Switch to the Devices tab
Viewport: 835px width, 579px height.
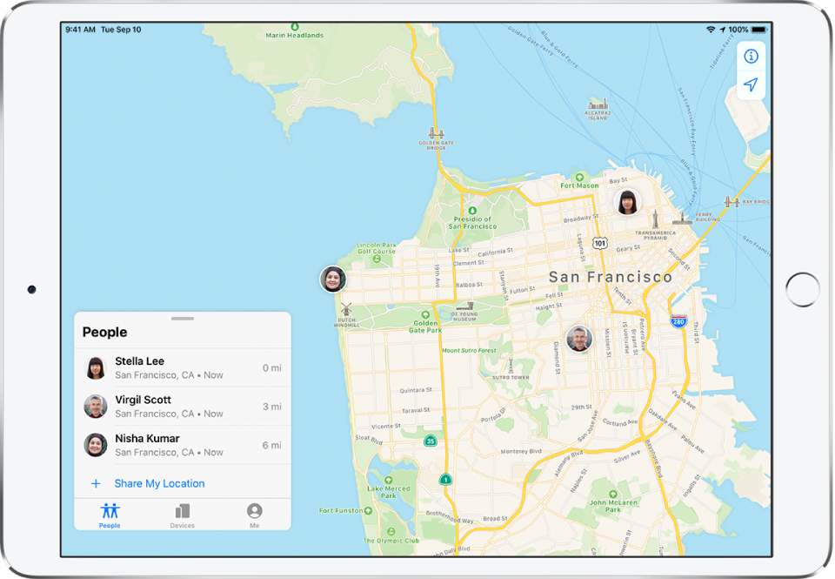(182, 515)
